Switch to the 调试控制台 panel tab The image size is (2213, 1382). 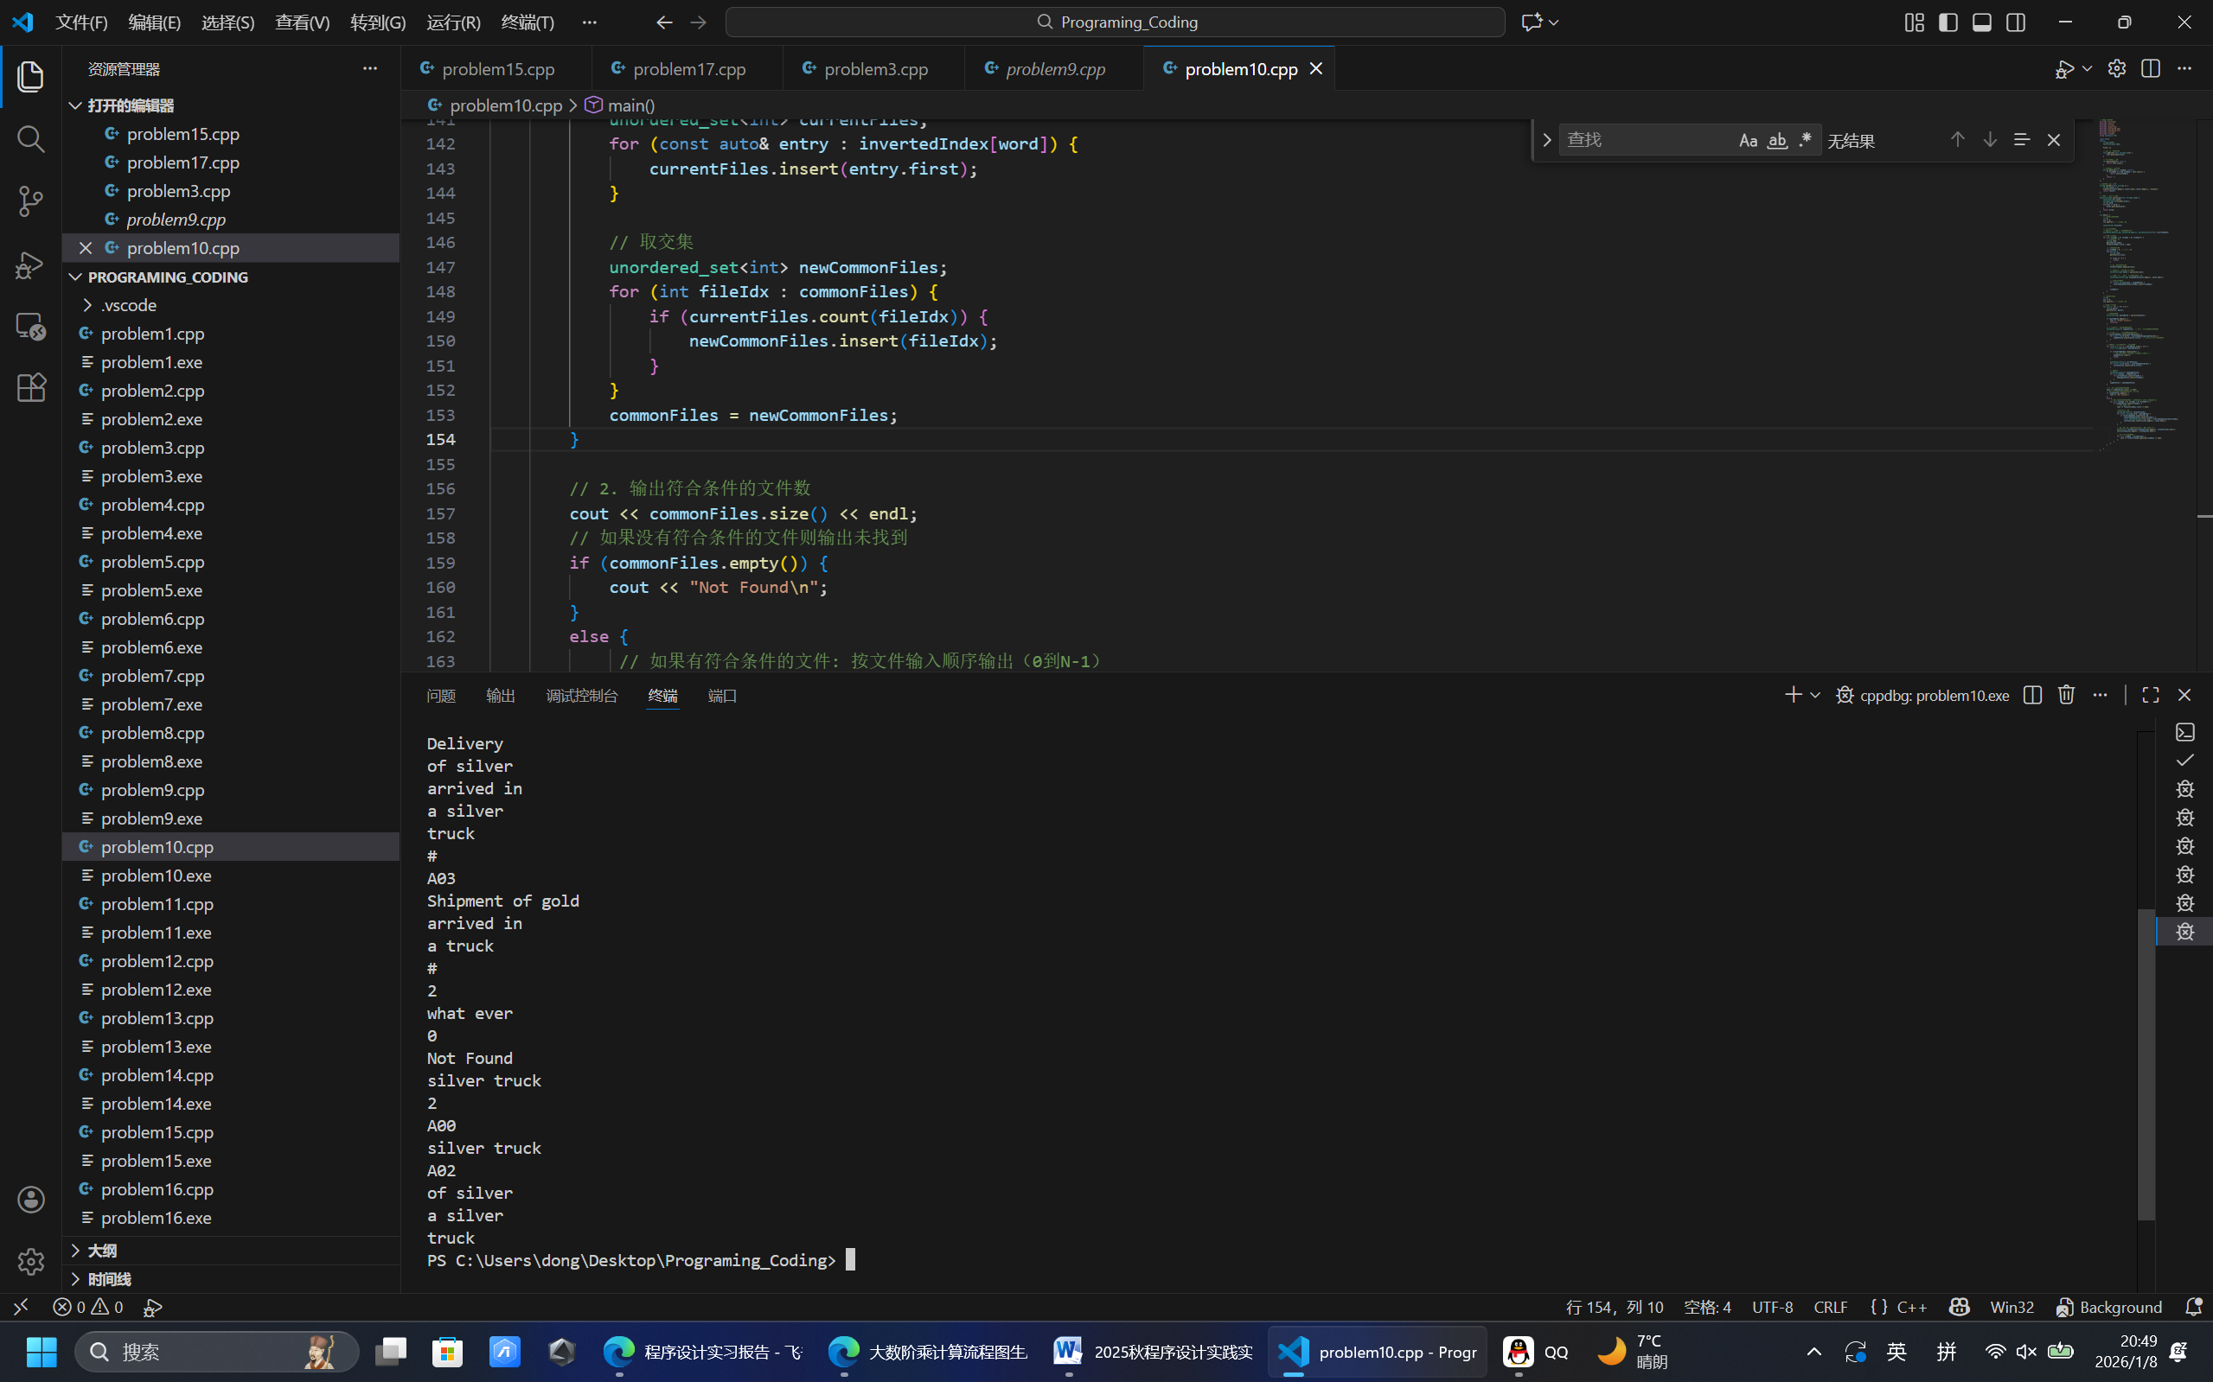[x=582, y=696]
